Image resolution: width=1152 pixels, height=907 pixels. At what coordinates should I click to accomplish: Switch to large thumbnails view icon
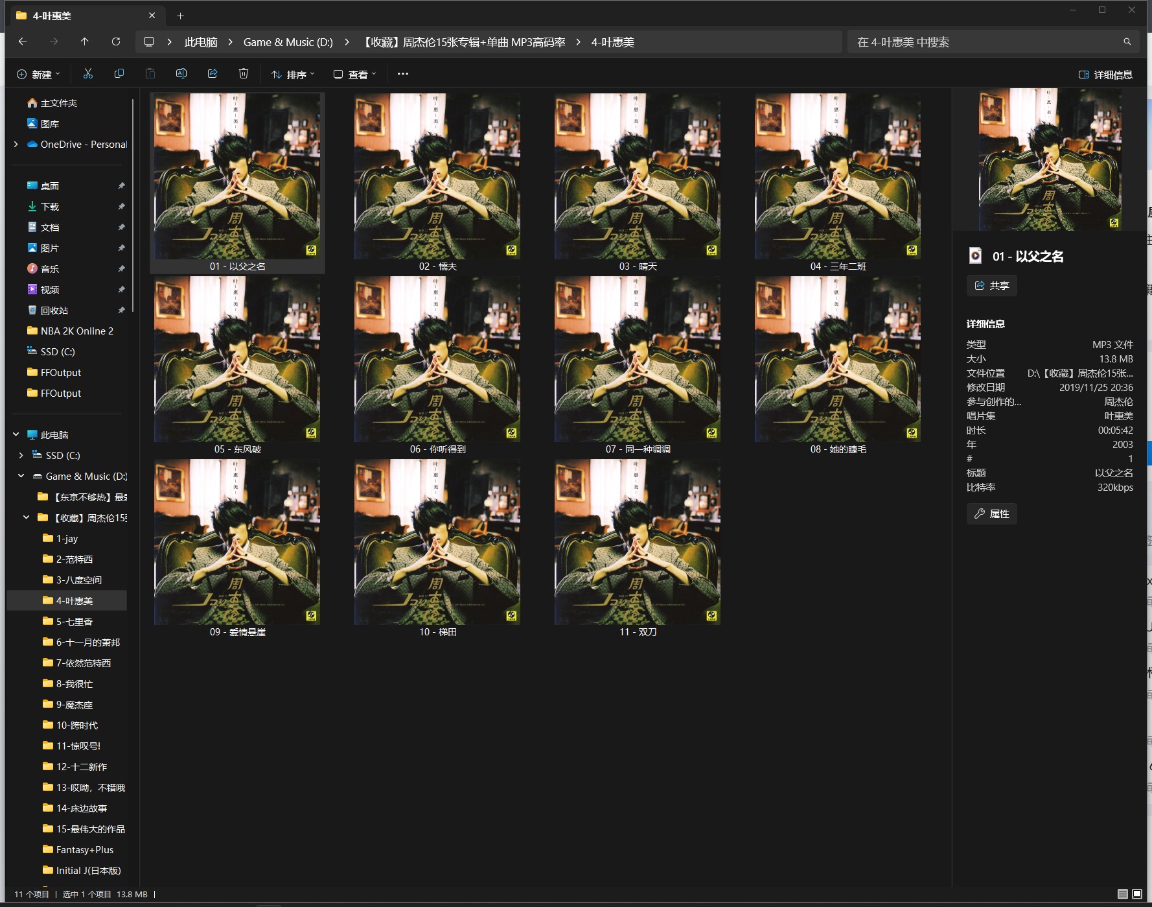(x=1137, y=894)
